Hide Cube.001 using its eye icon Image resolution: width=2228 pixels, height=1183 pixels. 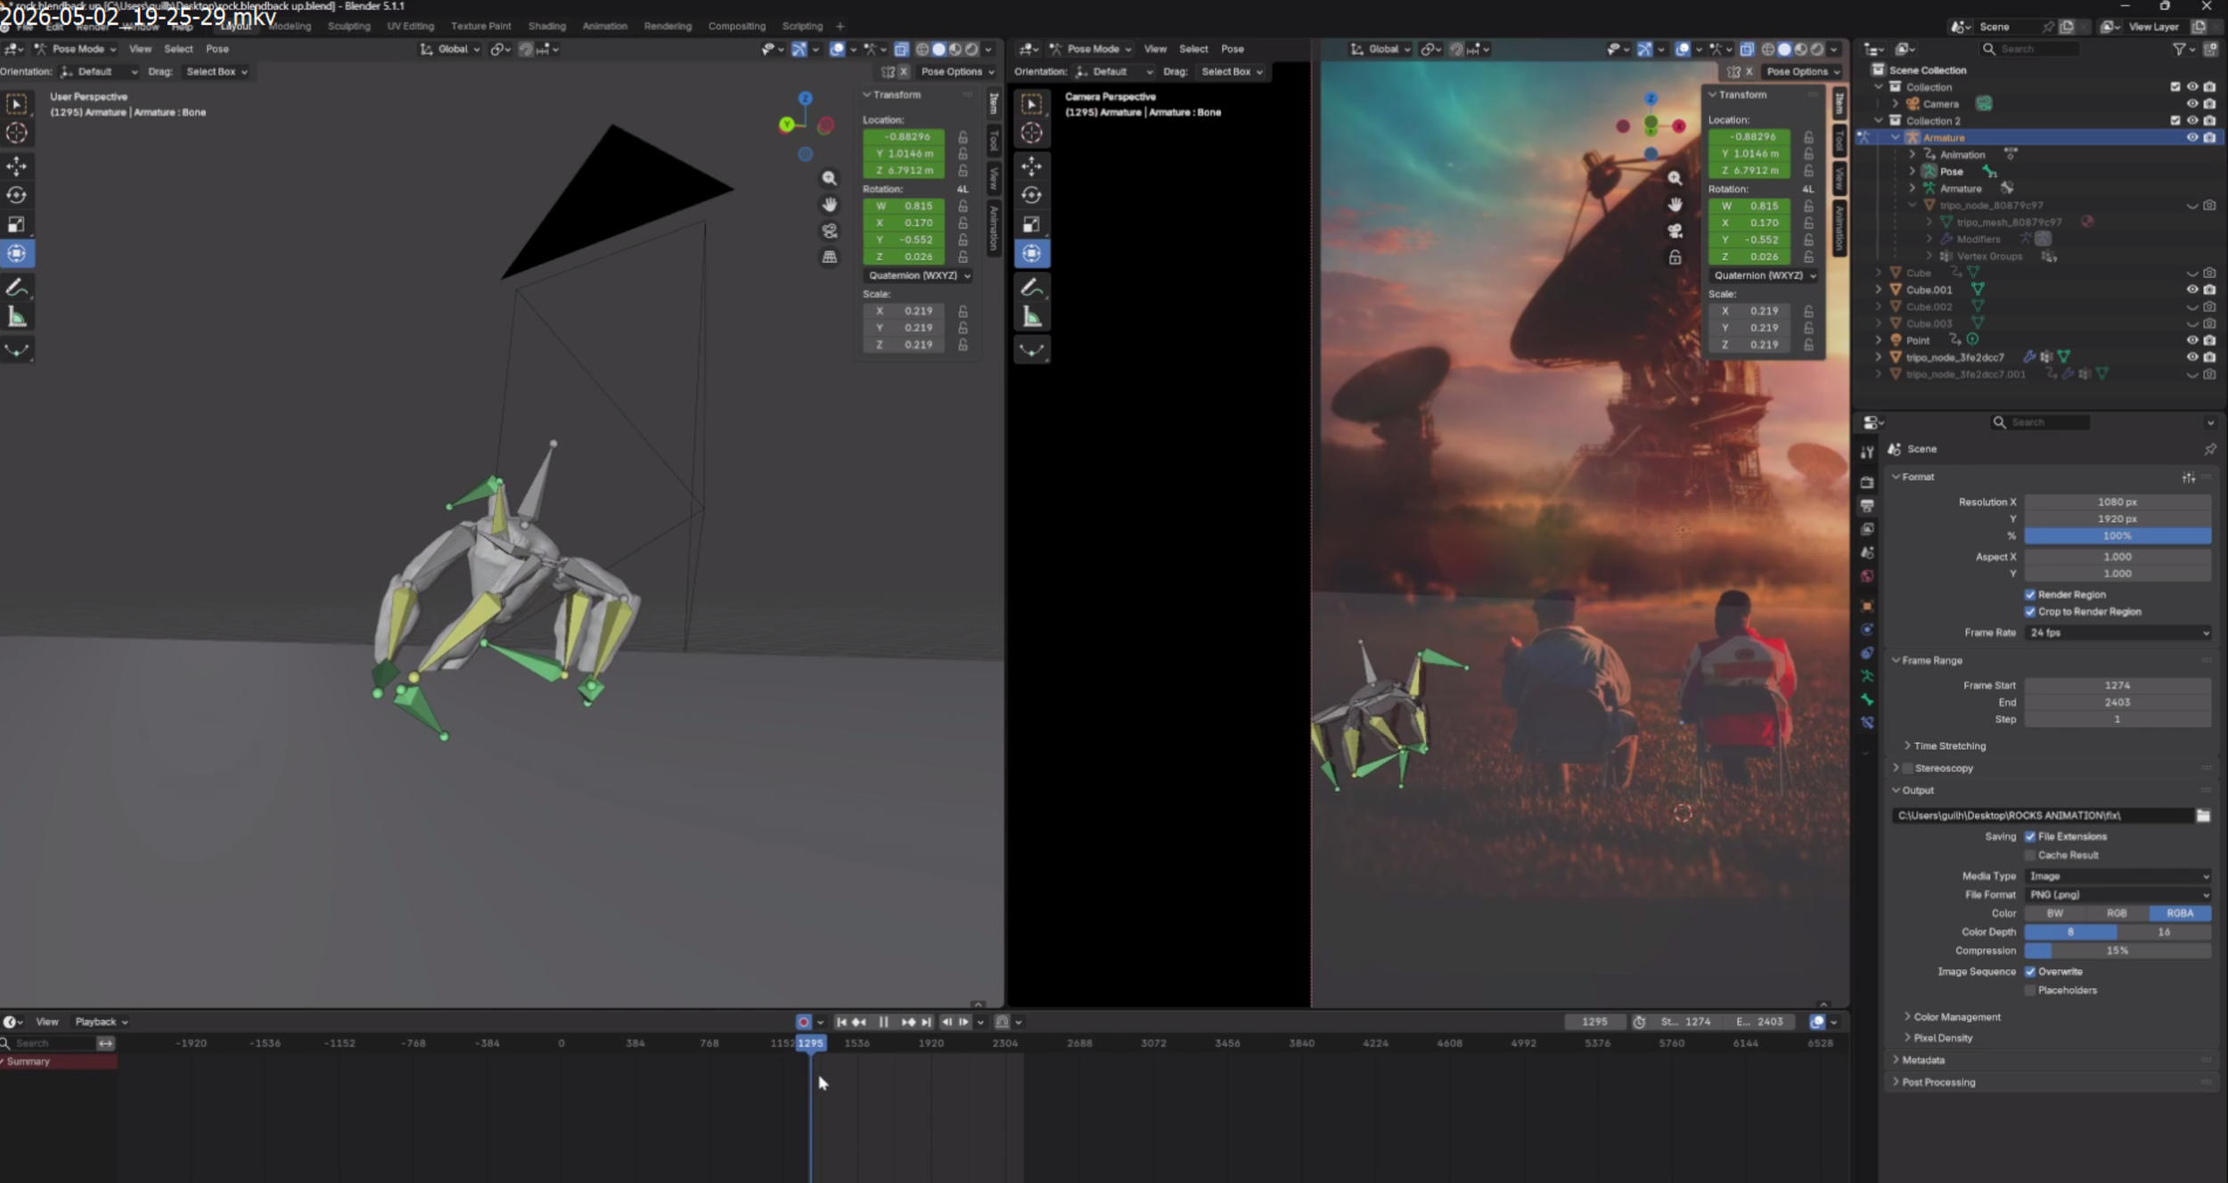pyautogui.click(x=2192, y=290)
